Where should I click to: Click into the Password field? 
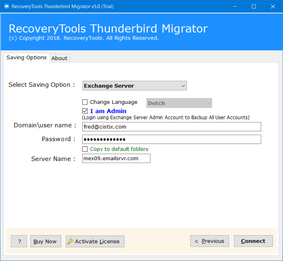click(x=172, y=139)
